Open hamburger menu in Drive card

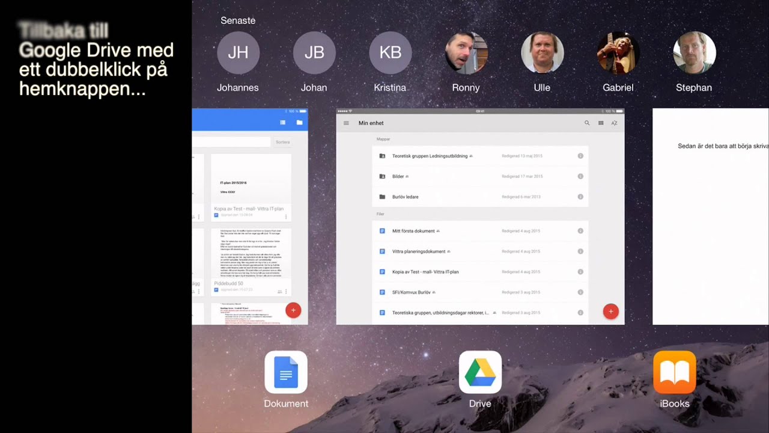point(346,123)
